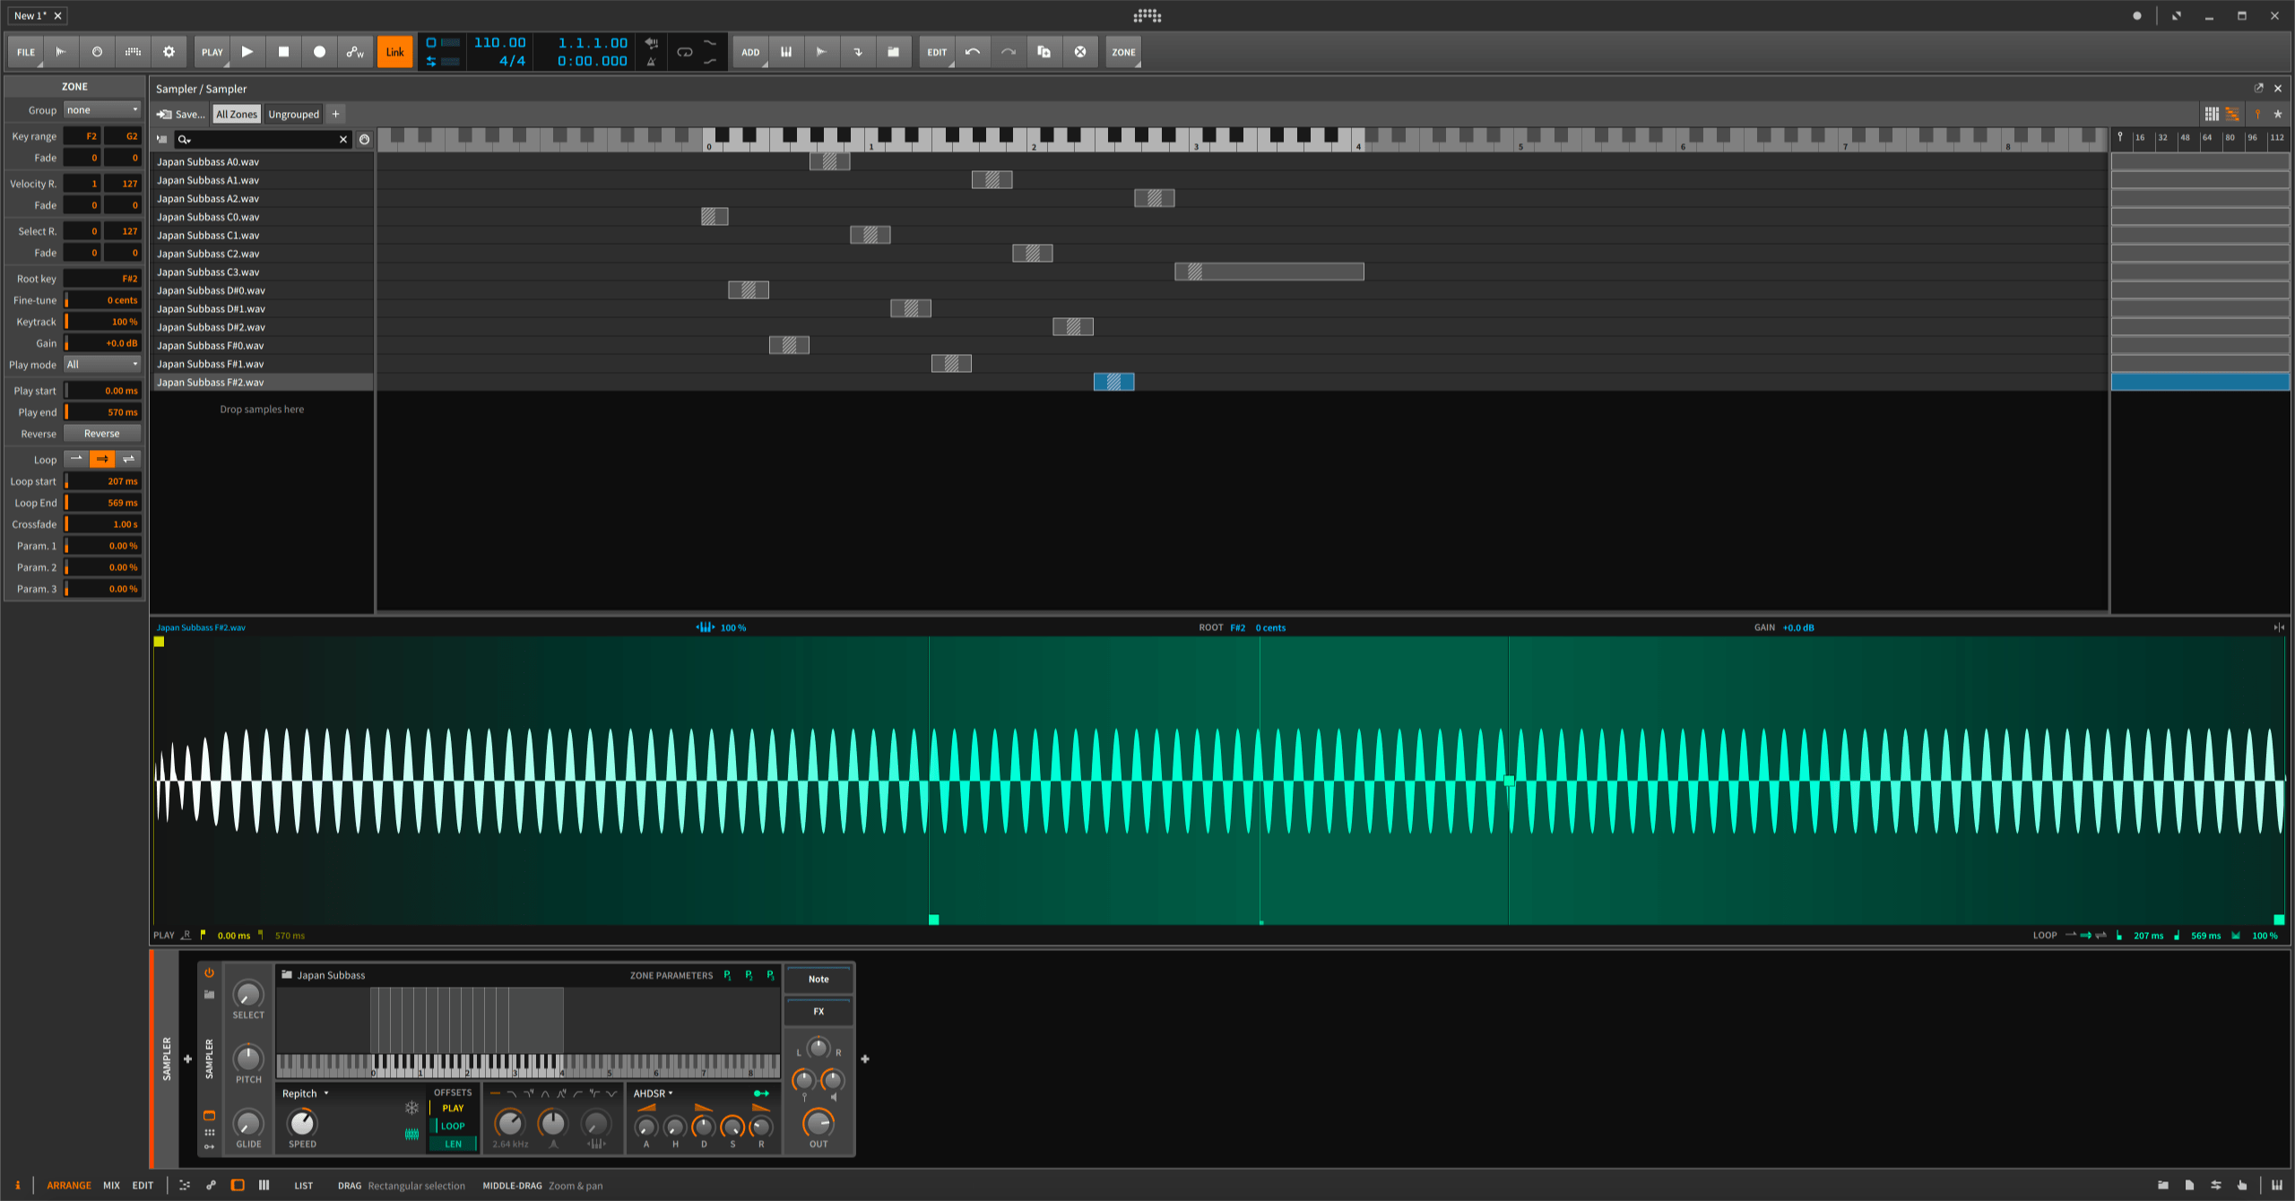This screenshot has width=2295, height=1201.
Task: Click the mixer icon next to ADD
Action: 786,52
